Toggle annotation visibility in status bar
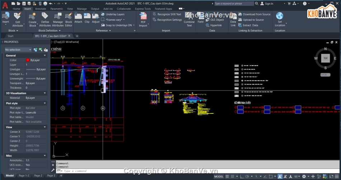This screenshot has width=341, height=180. 280,177
